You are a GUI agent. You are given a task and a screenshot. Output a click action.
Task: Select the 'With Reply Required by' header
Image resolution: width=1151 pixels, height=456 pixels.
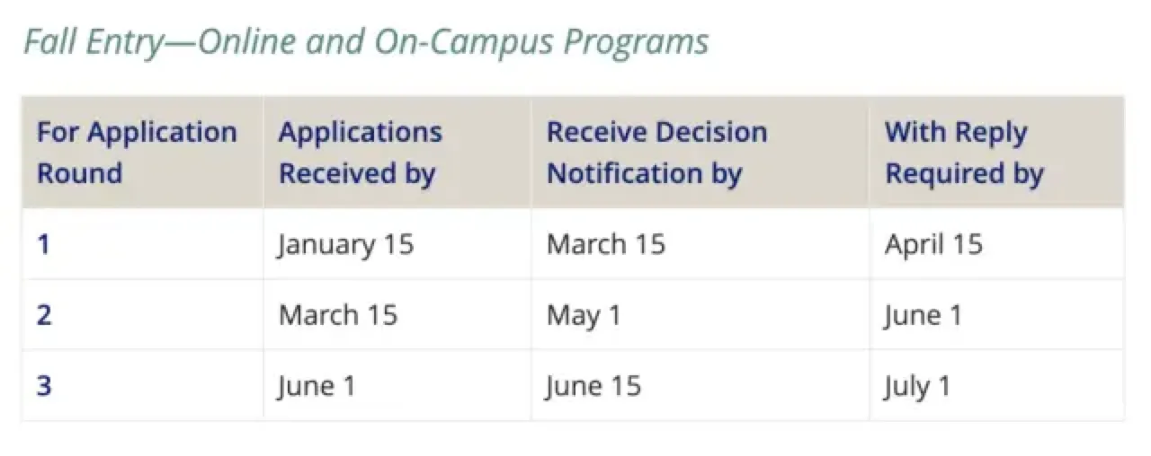pyautogui.click(x=964, y=152)
